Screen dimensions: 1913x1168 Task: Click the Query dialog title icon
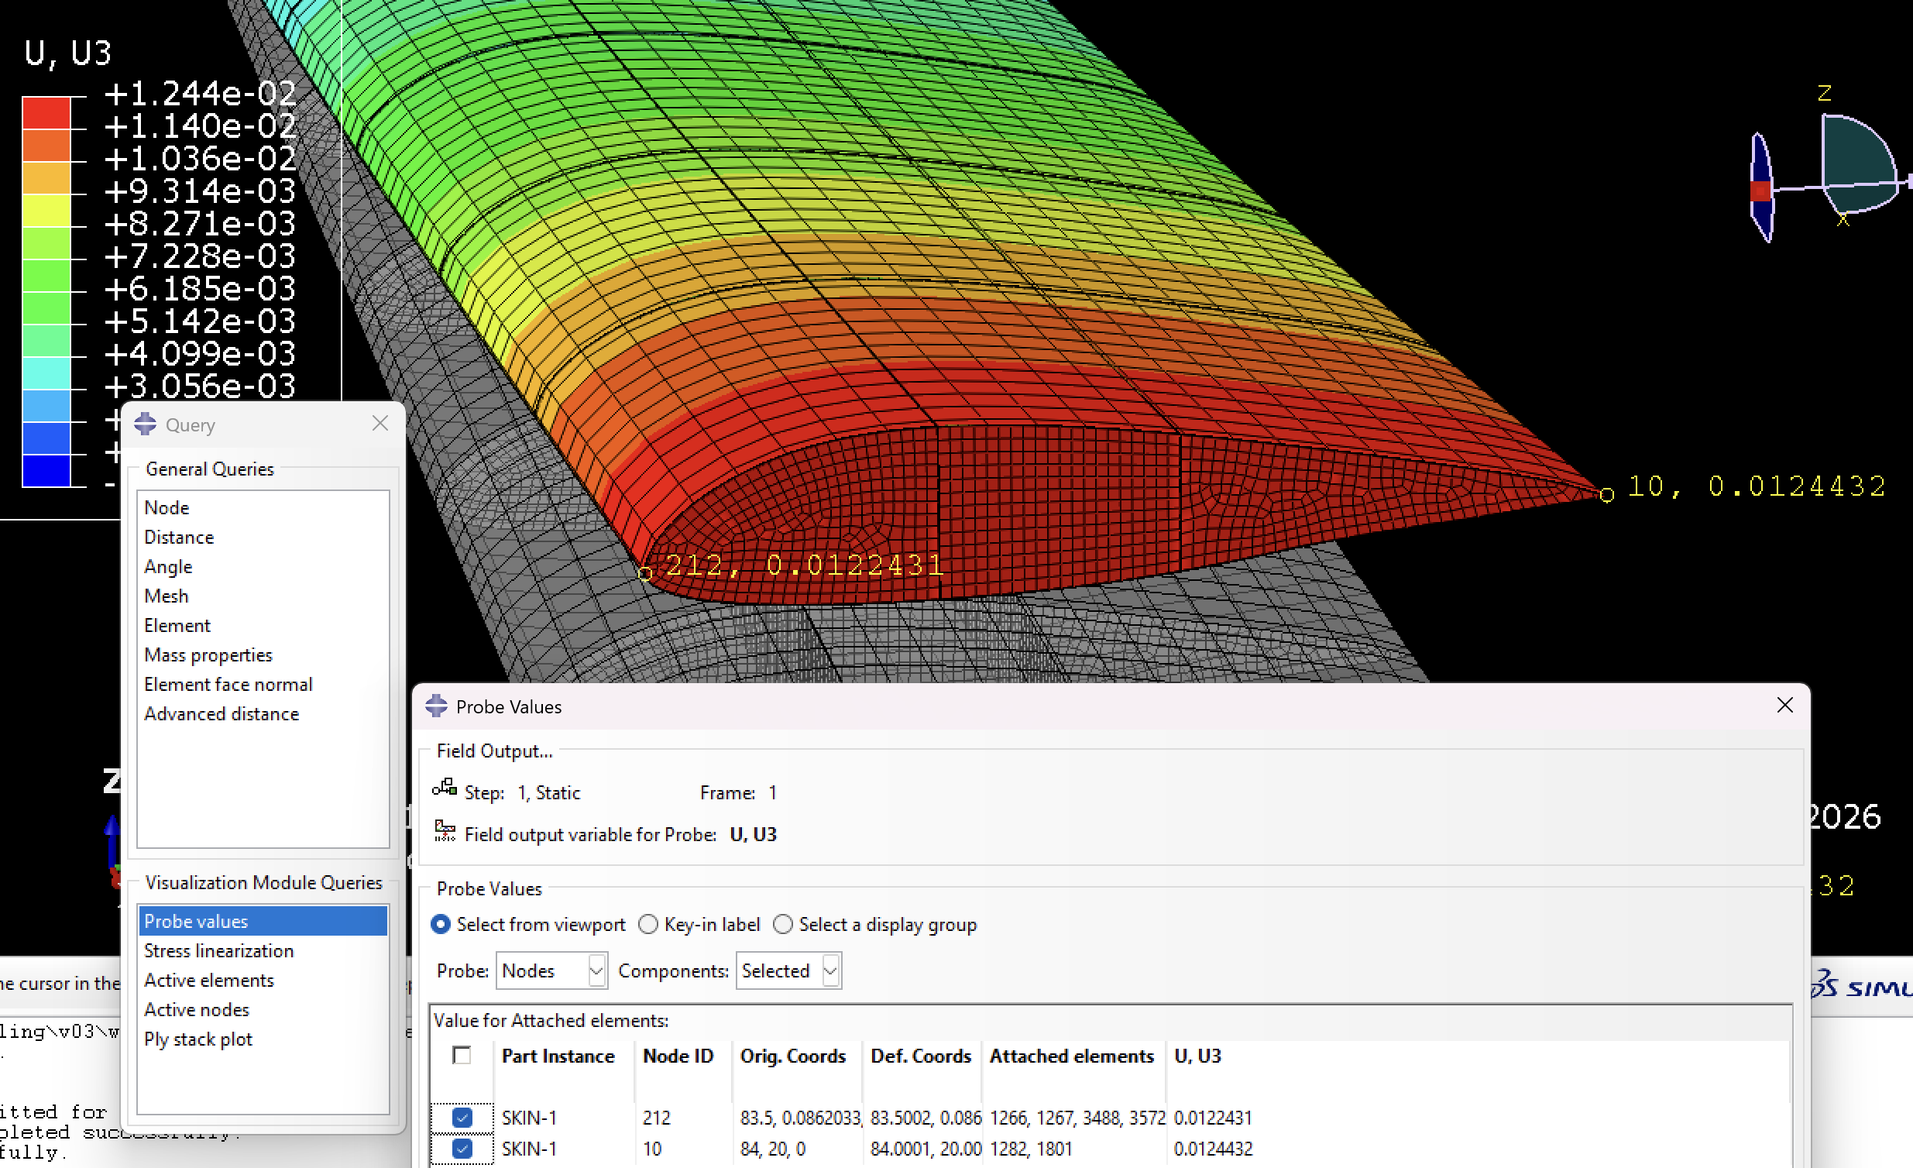click(145, 424)
